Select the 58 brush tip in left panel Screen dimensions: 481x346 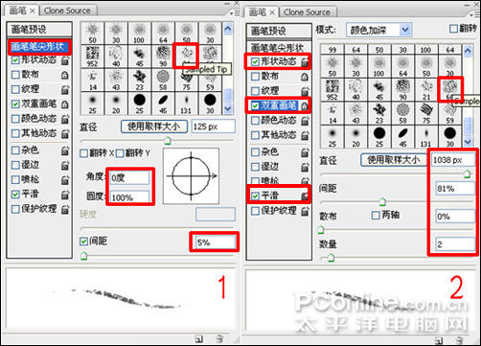coord(163,80)
